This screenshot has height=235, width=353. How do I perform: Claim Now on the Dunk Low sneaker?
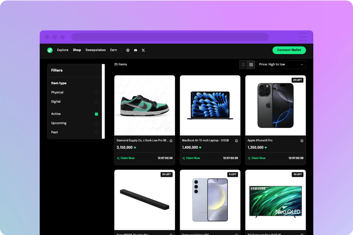coord(126,158)
